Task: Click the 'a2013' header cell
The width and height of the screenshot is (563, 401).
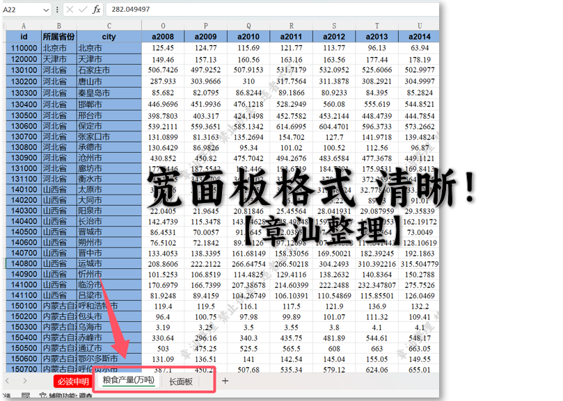Action: [376, 37]
